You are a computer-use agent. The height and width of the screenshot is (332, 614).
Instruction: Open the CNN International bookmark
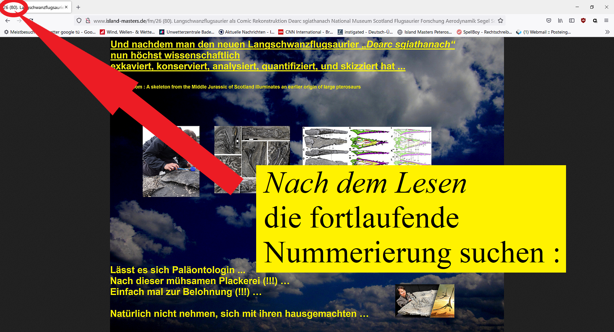306,32
